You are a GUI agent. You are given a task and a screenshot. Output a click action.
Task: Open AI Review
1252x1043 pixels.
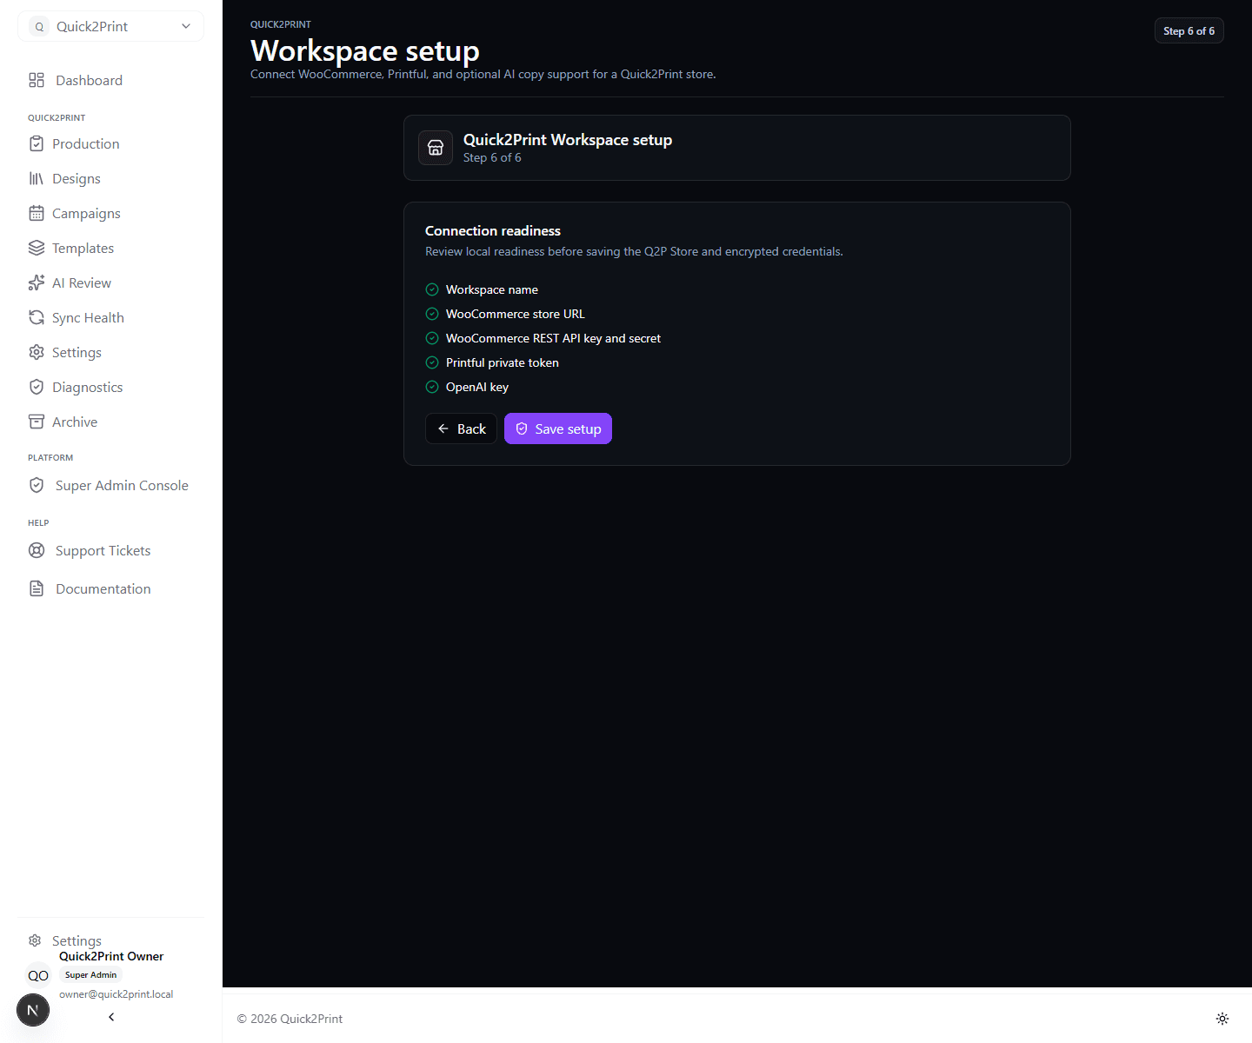pos(110,282)
